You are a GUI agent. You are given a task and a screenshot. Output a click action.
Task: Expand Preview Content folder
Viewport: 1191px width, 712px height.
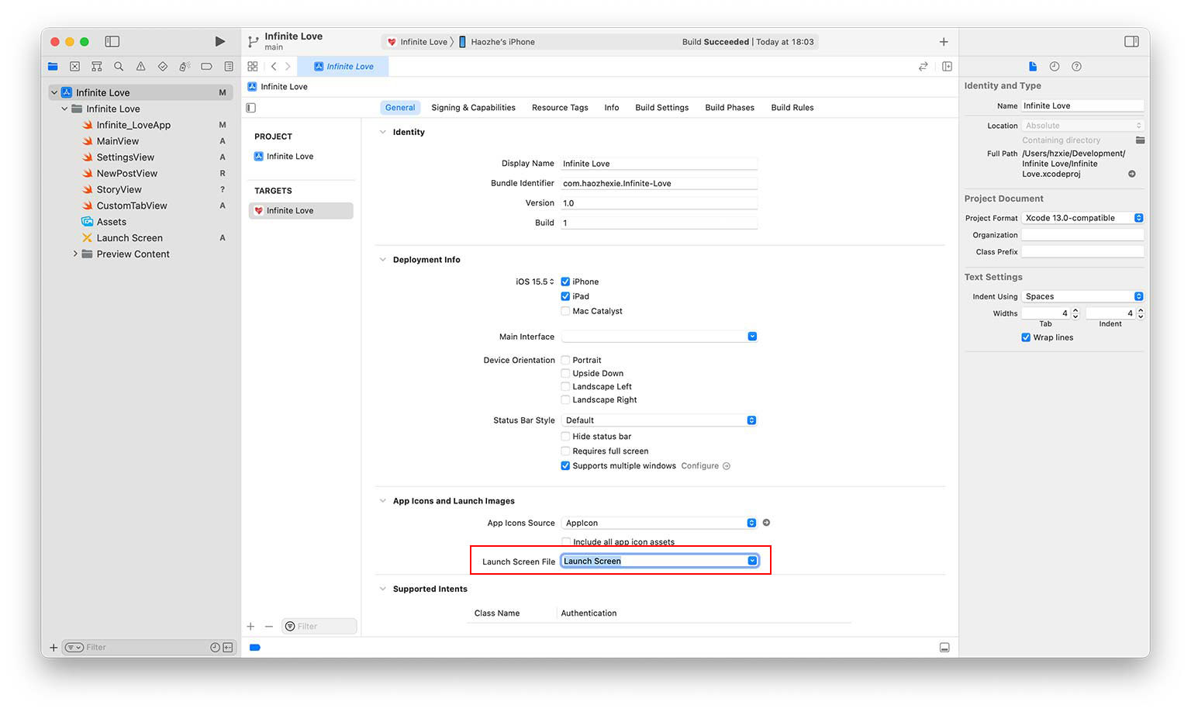[75, 254]
